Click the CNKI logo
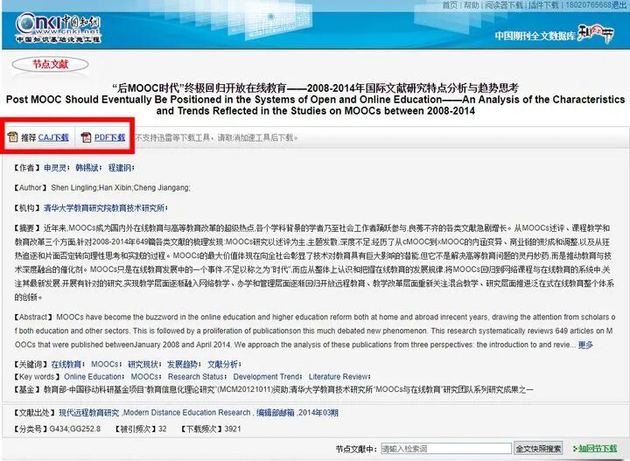Image resolution: width=630 pixels, height=461 pixels. click(58, 27)
